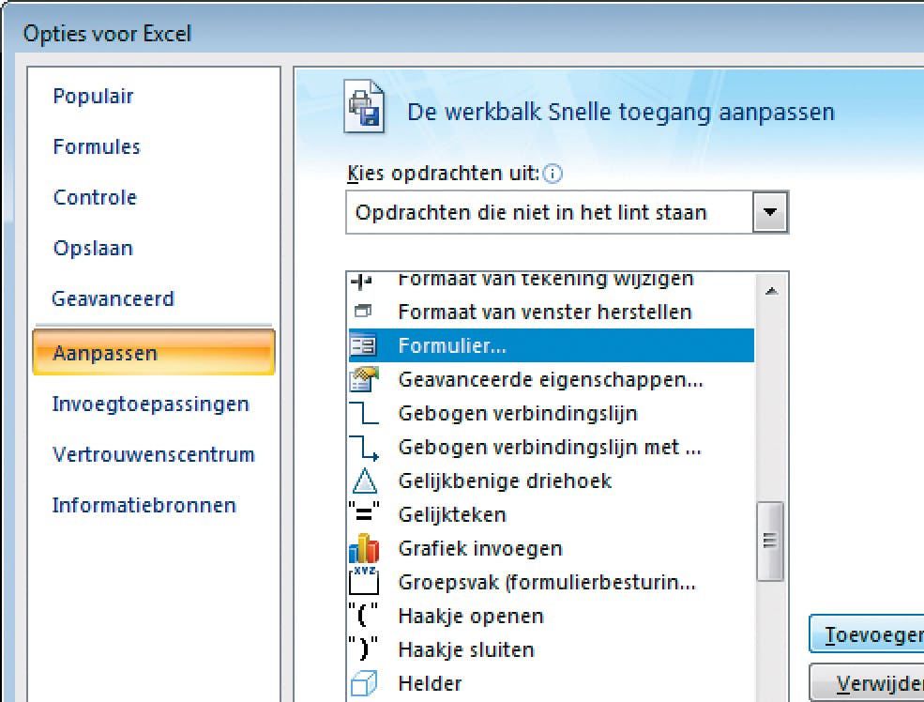924x702 pixels.
Task: Select the 'Haakje sluiten' command
Action: [552, 649]
